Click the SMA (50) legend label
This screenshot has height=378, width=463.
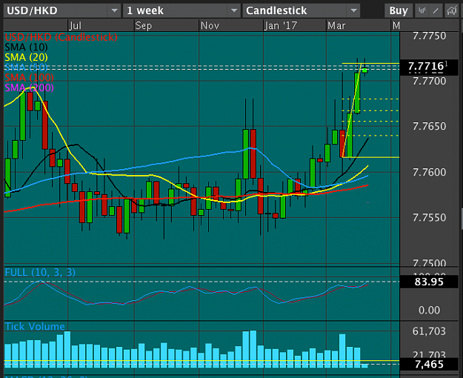(26, 67)
